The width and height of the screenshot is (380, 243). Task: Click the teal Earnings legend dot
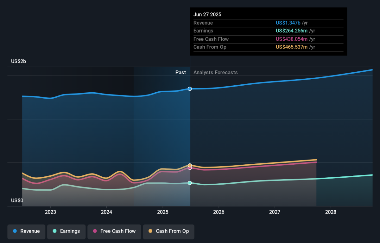[54, 231]
